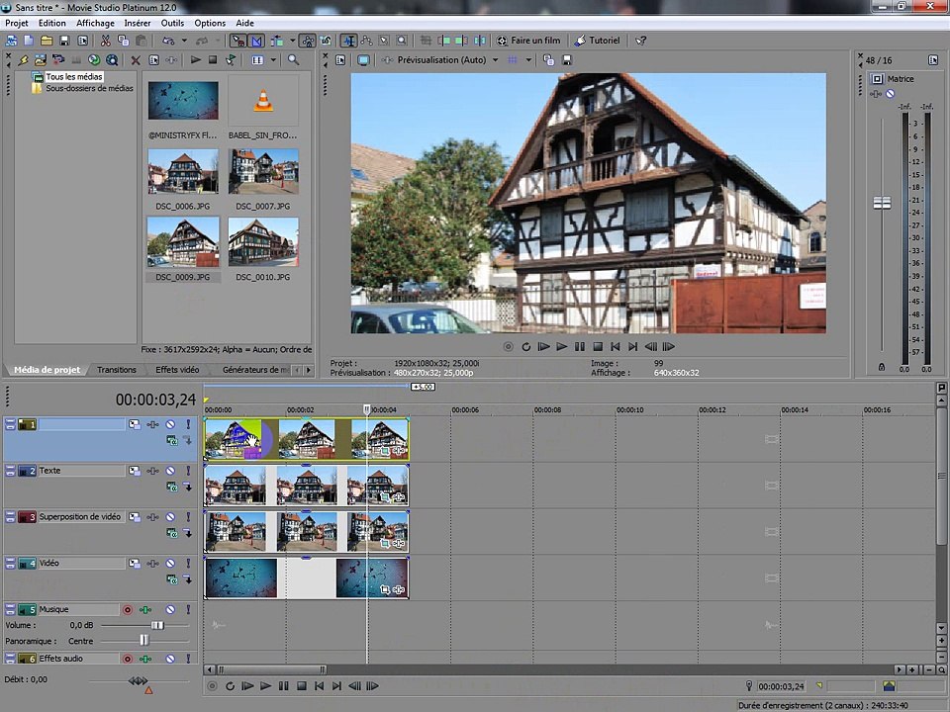Click the Cut scissors icon
950x712 pixels.
click(x=106, y=41)
